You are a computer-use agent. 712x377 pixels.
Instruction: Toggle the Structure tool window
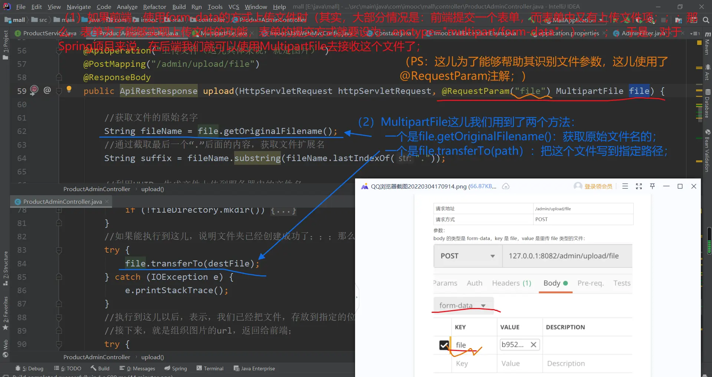[5, 268]
